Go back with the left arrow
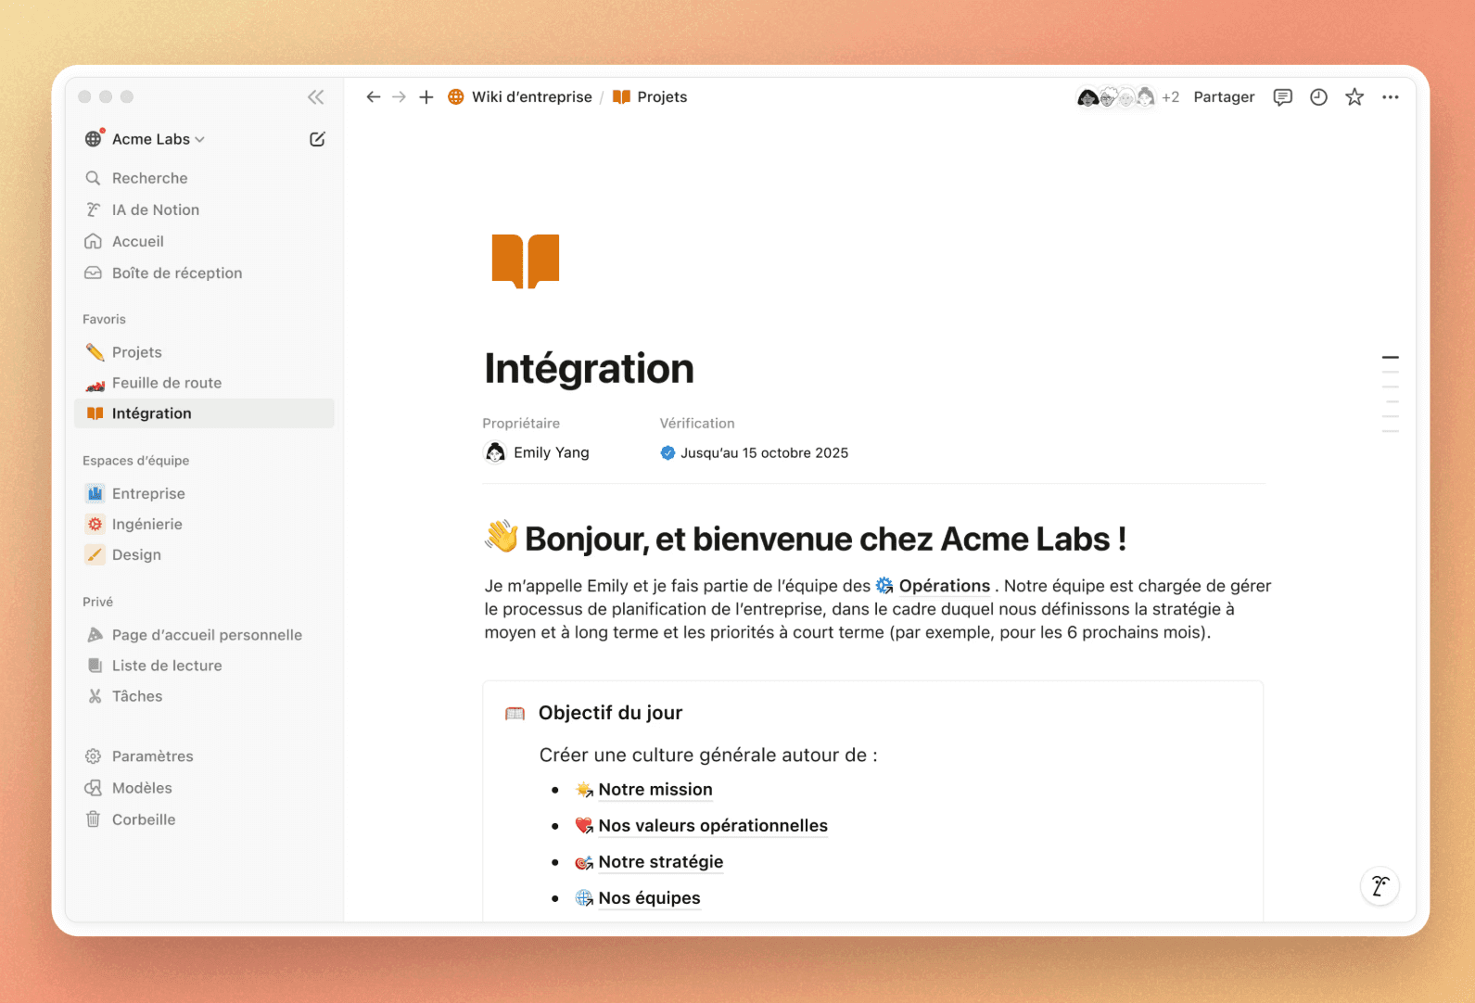 click(x=373, y=97)
